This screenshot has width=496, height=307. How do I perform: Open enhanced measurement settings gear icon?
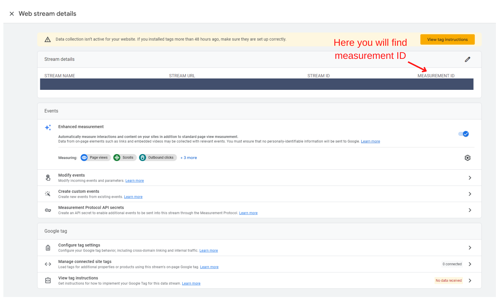tap(467, 158)
